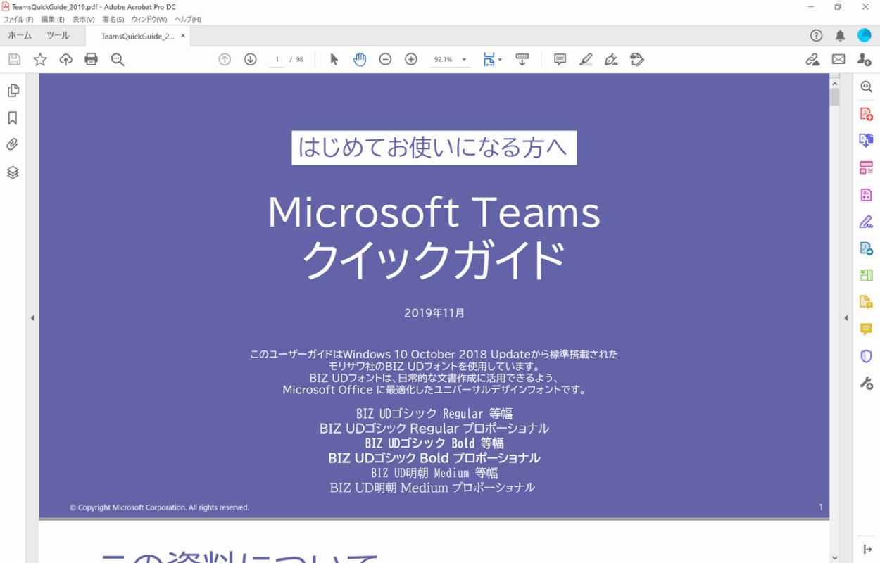The width and height of the screenshot is (880, 563).
Task: Open the Highlight text tool
Action: (x=586, y=60)
